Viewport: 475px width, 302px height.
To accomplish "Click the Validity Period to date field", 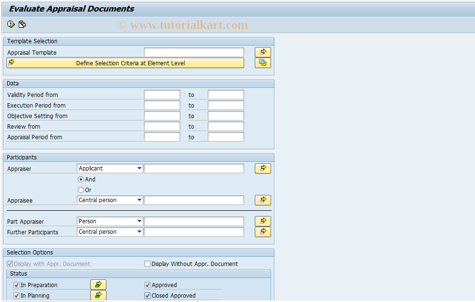I will [226, 95].
